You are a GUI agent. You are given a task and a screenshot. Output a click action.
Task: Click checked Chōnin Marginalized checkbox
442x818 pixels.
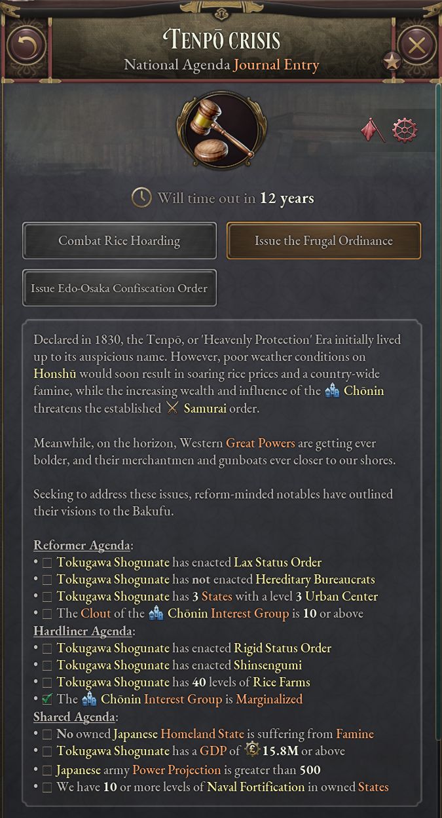[x=47, y=699]
